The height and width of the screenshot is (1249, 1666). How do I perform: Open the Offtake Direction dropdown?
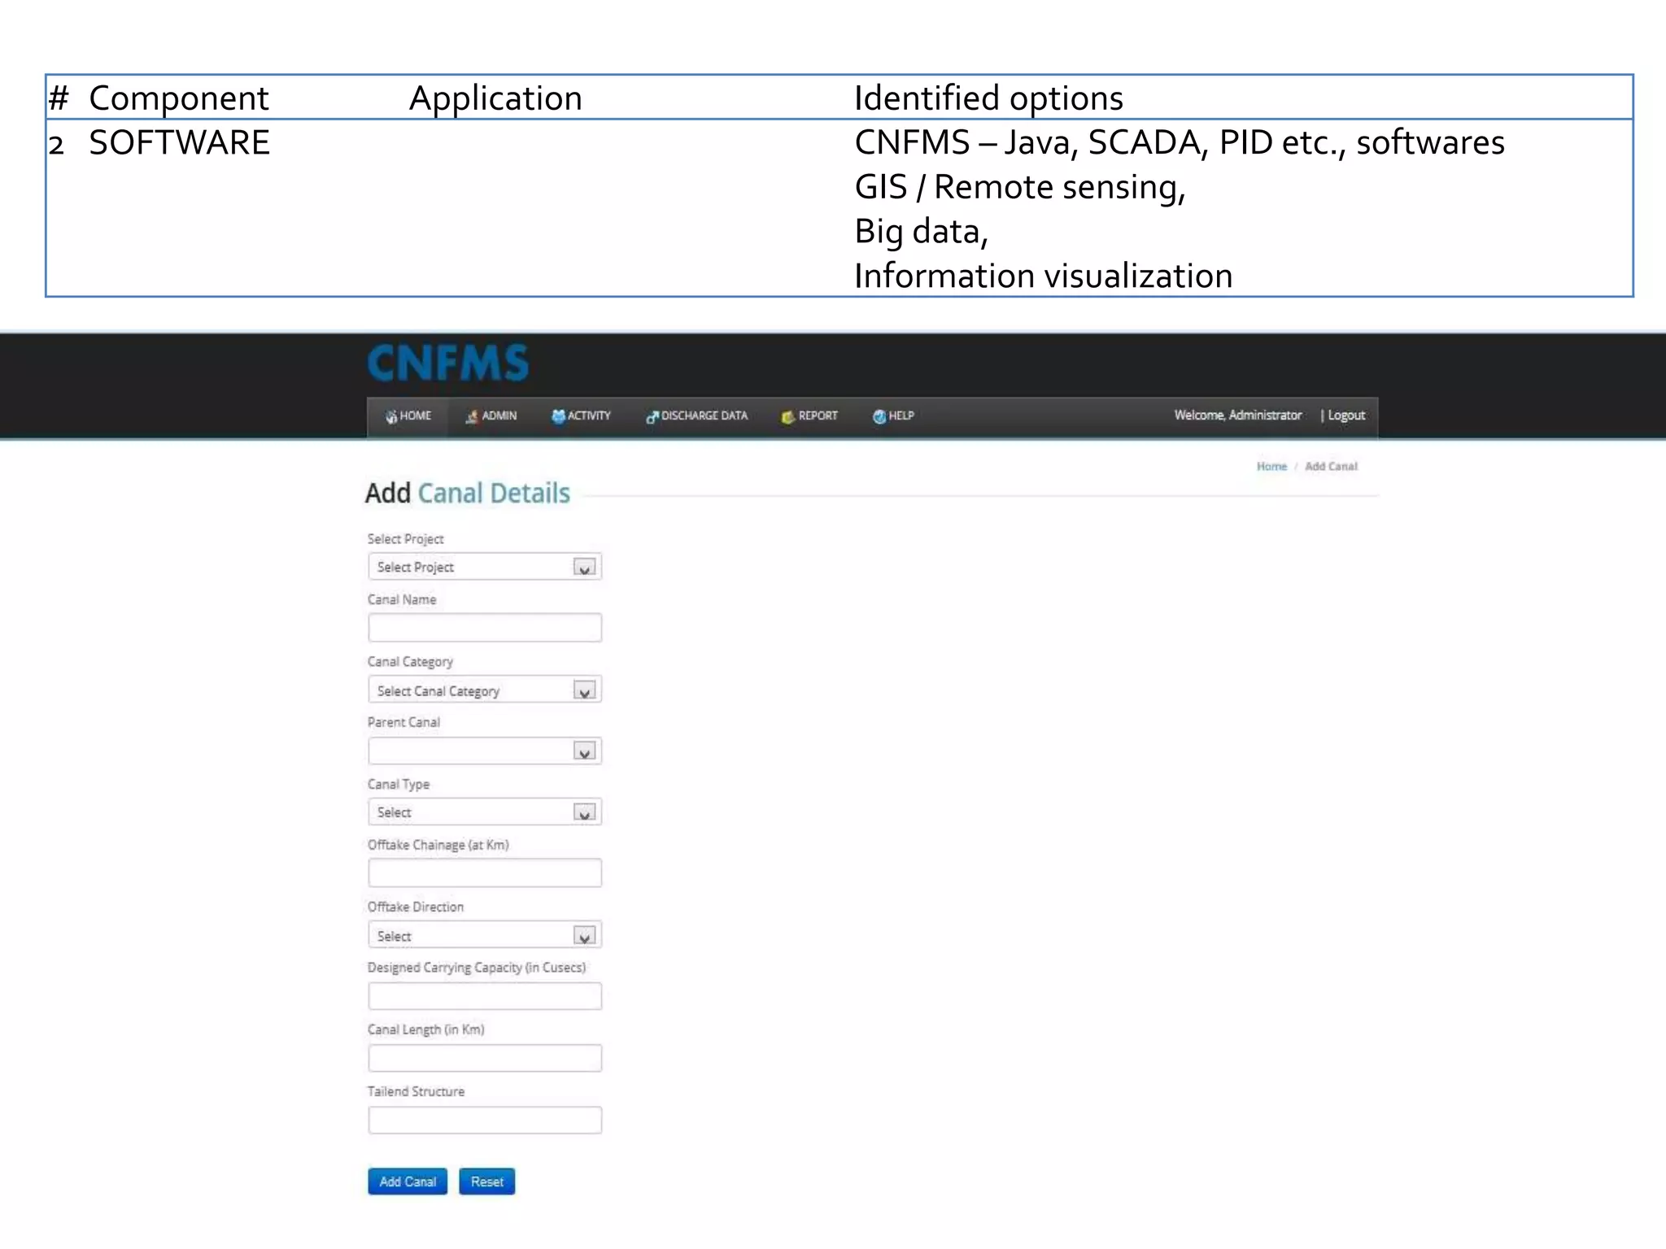click(x=485, y=936)
